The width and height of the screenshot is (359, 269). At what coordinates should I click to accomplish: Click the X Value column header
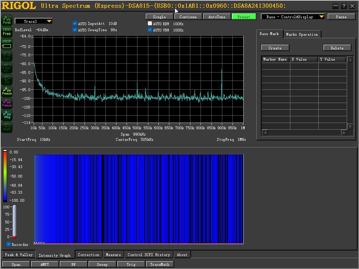[x=304, y=59]
